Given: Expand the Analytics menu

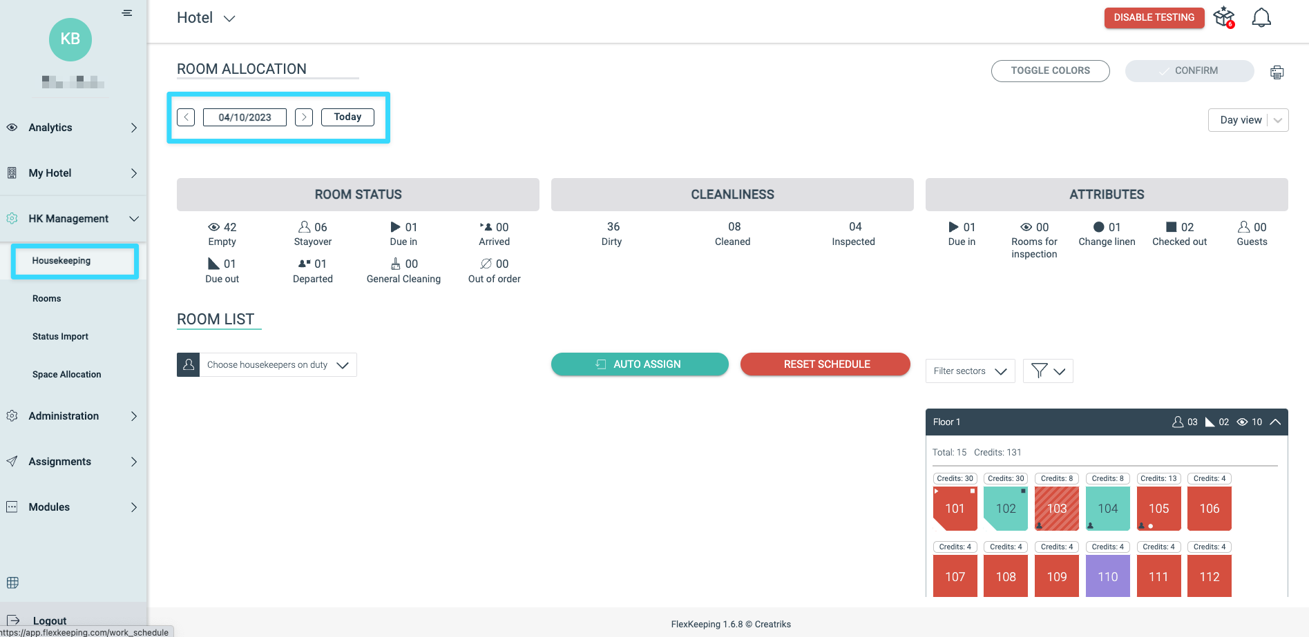Looking at the screenshot, I should click(x=73, y=128).
